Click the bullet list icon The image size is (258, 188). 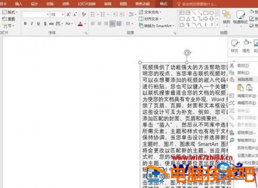[93, 15]
